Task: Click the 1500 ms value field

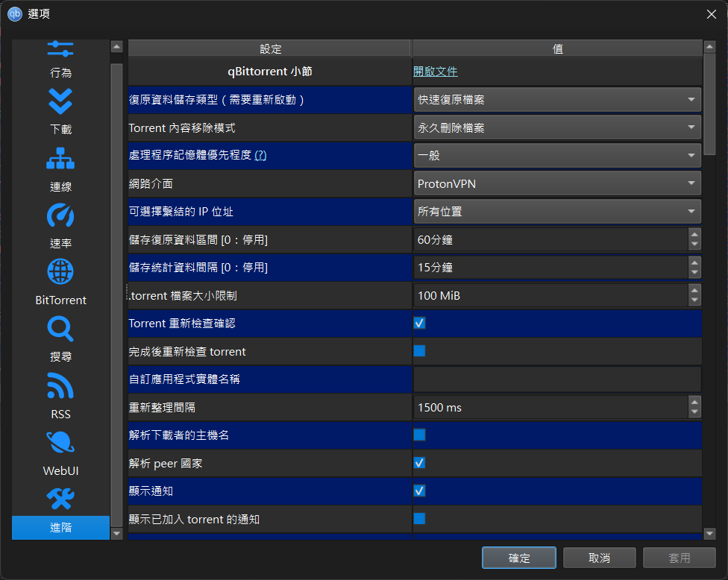Action: 550,407
